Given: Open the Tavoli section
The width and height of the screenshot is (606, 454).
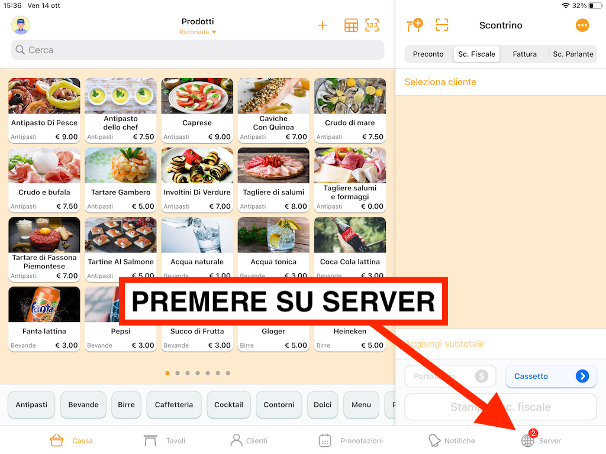Looking at the screenshot, I should [x=165, y=440].
